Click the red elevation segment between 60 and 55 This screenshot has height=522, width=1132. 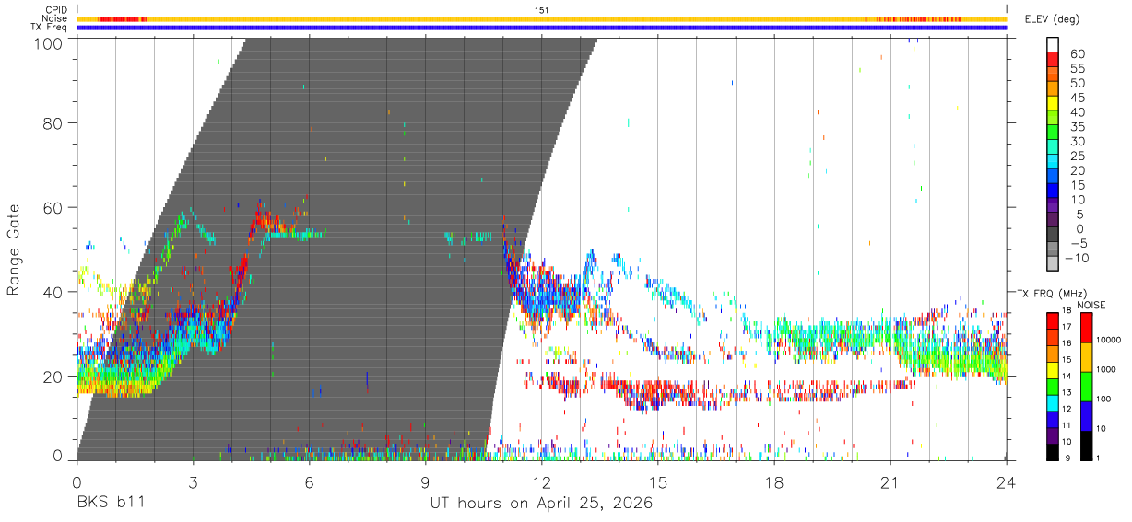coord(1054,58)
